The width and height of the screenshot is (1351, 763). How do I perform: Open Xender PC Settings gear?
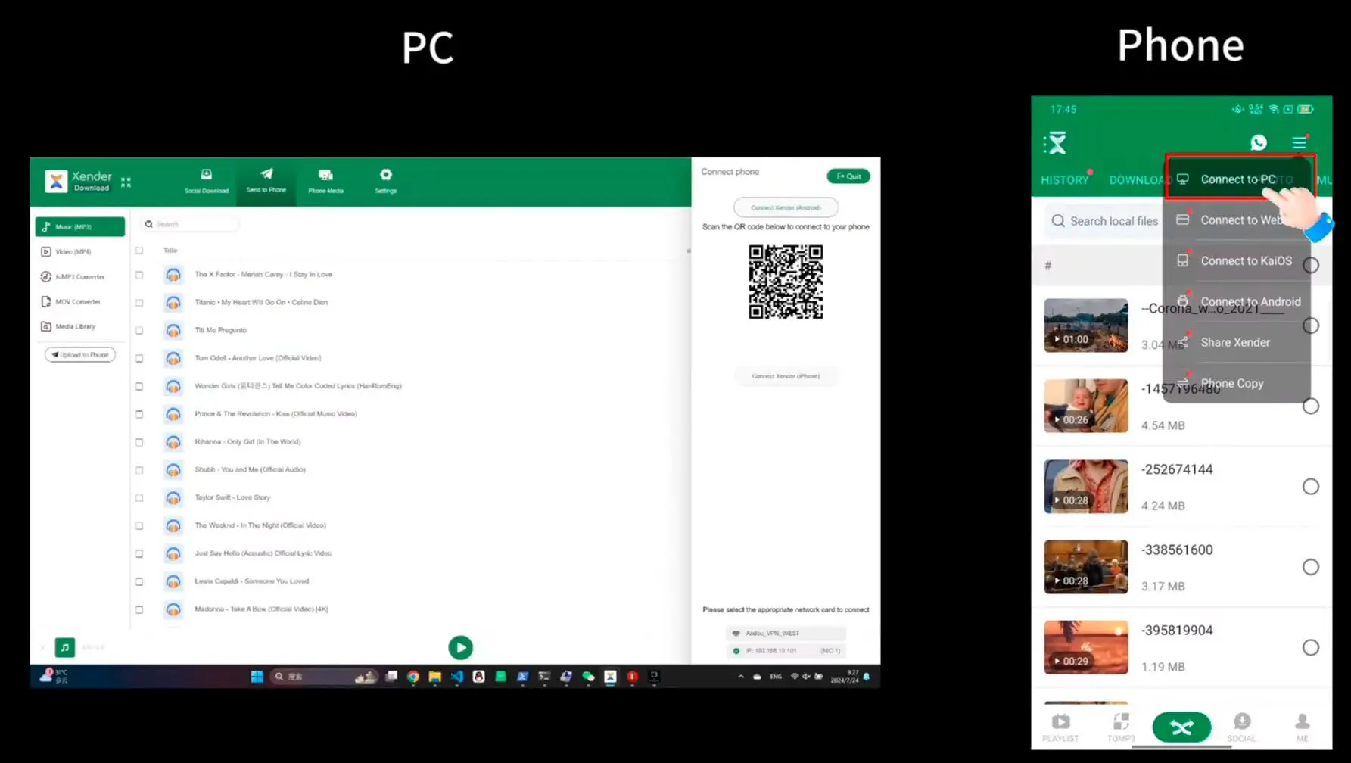click(x=386, y=181)
